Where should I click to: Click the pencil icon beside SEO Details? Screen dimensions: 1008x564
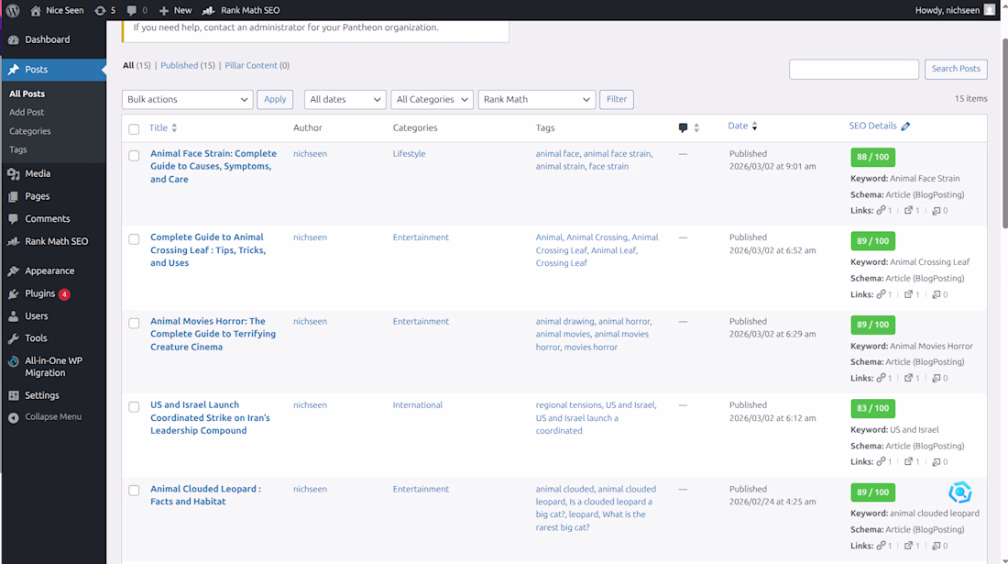click(x=905, y=127)
